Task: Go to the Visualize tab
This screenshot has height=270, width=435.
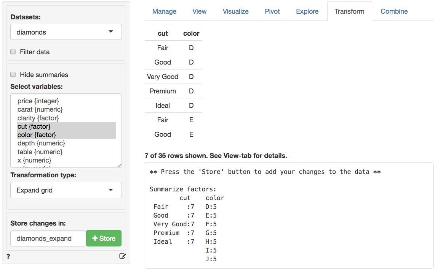Action: pyautogui.click(x=236, y=11)
